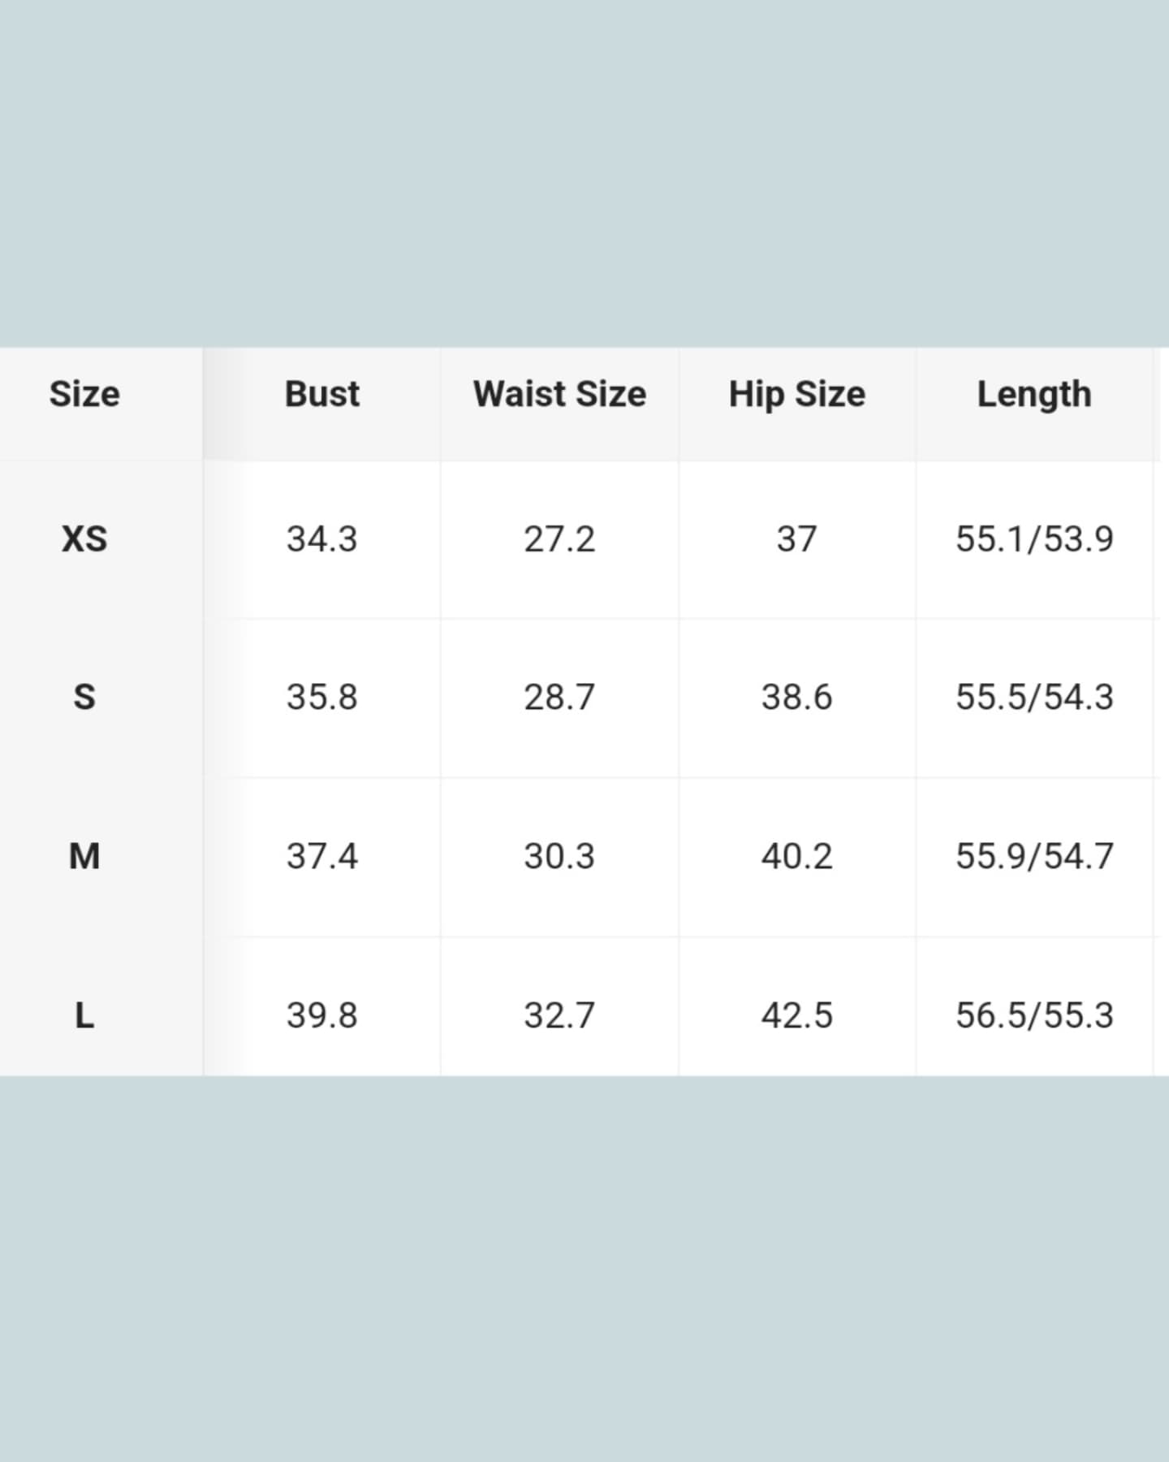The height and width of the screenshot is (1462, 1169).
Task: Click the M waist value 30.3
Action: point(559,856)
